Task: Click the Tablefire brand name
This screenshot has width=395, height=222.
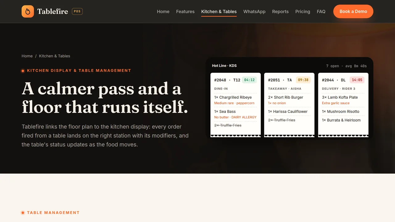Action: click(52, 11)
